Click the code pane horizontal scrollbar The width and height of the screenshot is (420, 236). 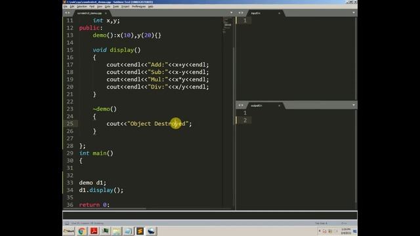[x=104, y=208]
